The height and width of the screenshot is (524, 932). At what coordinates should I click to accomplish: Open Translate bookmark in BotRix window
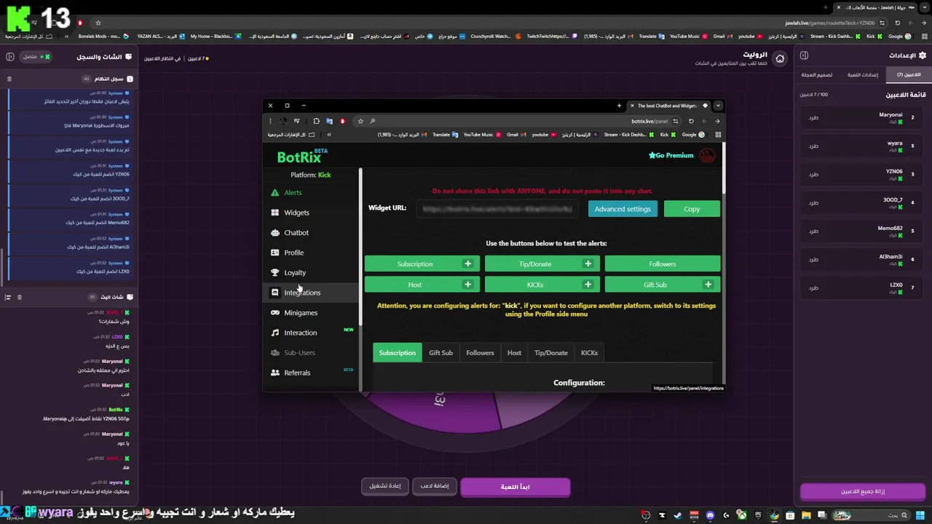(445, 135)
